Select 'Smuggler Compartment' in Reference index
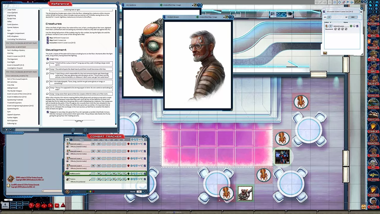Image resolution: width=380 pixels, height=214 pixels. tap(16, 33)
